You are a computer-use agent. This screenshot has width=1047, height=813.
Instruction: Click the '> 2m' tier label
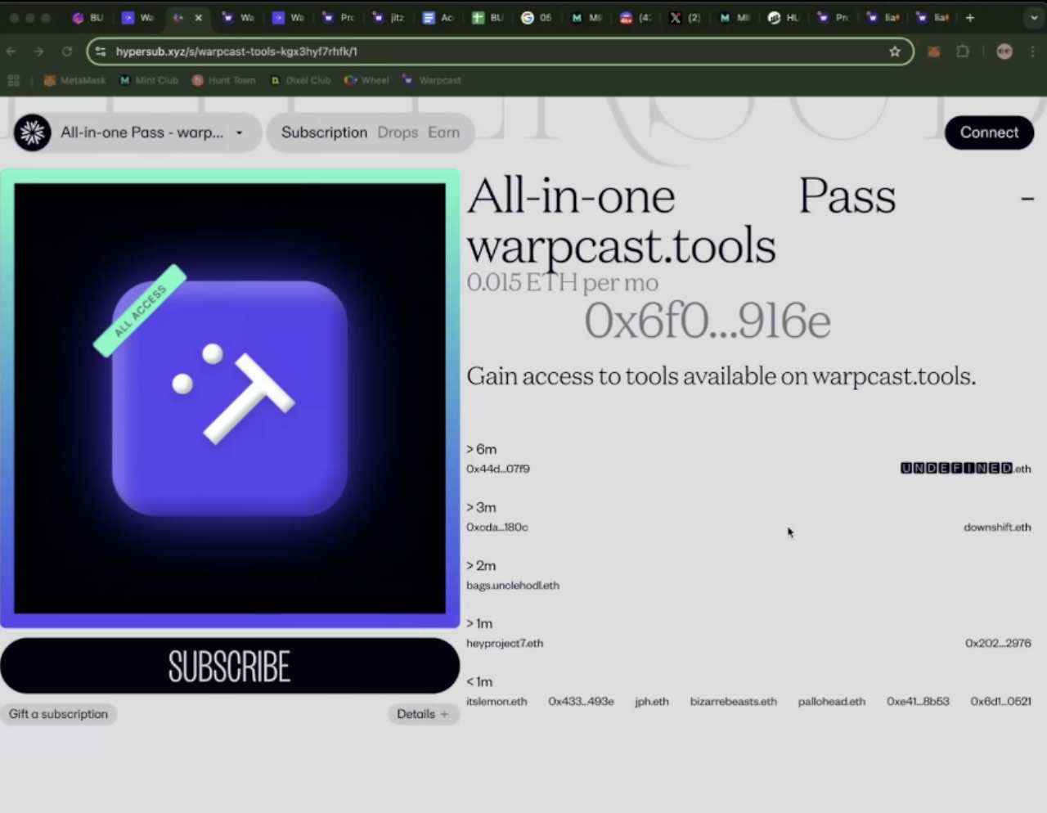(x=482, y=566)
